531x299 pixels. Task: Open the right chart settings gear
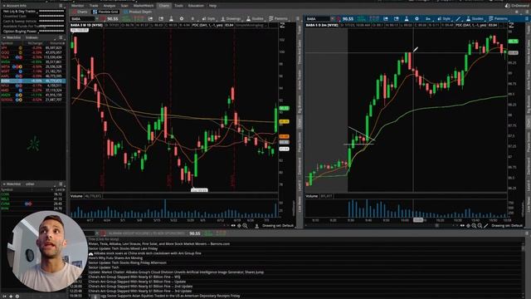click(417, 18)
